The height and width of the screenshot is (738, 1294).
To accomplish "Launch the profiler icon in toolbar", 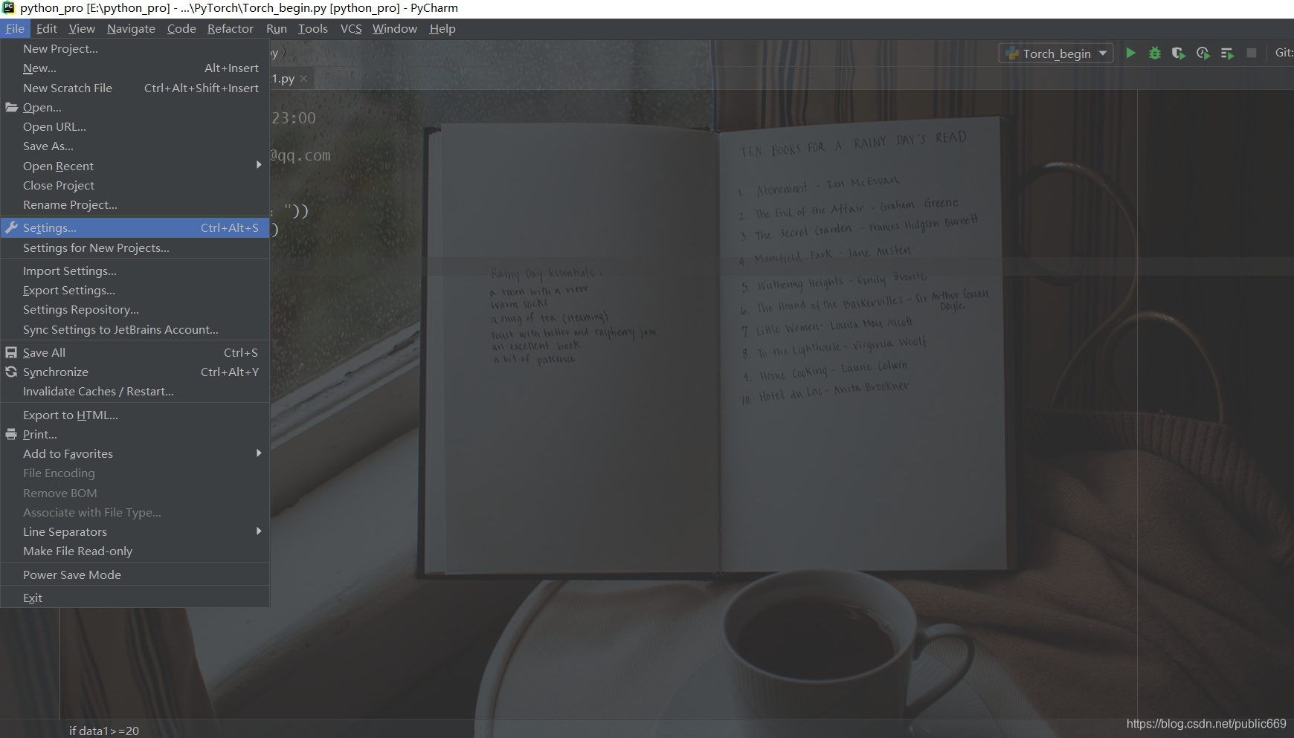I will pos(1203,54).
